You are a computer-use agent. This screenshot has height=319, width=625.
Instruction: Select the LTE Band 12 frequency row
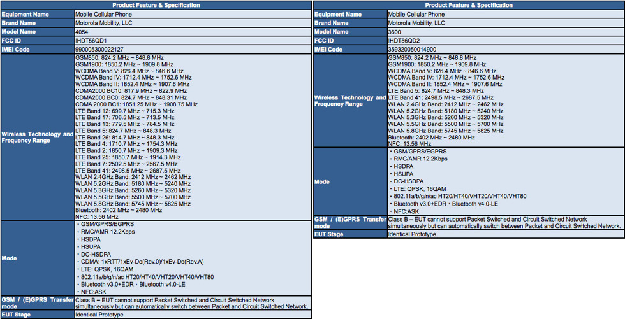tap(124, 111)
